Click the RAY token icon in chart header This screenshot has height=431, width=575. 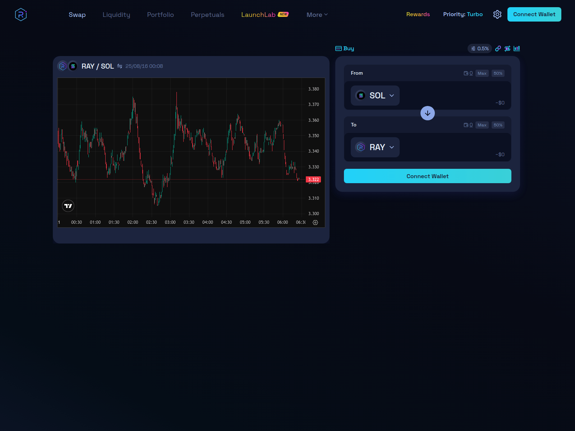click(63, 66)
